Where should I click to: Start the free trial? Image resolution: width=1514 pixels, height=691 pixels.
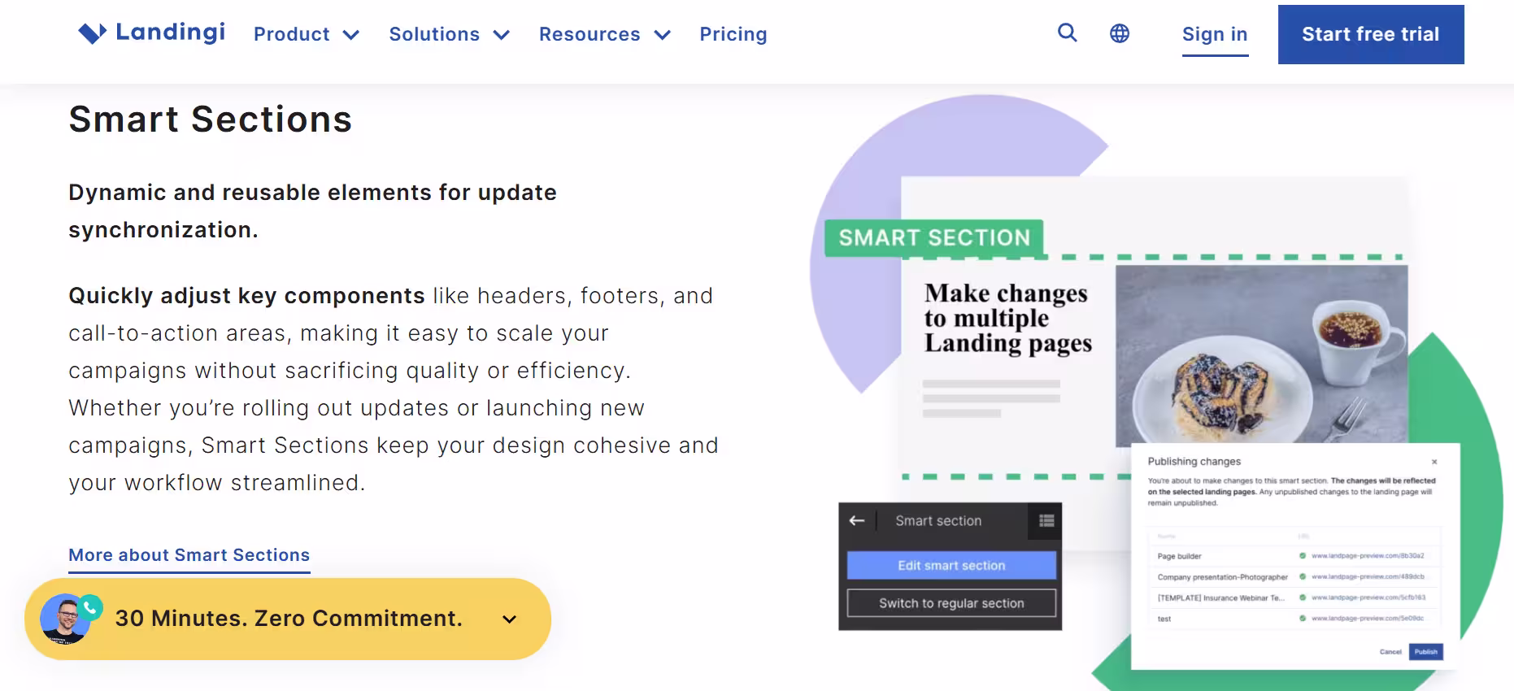(x=1371, y=34)
